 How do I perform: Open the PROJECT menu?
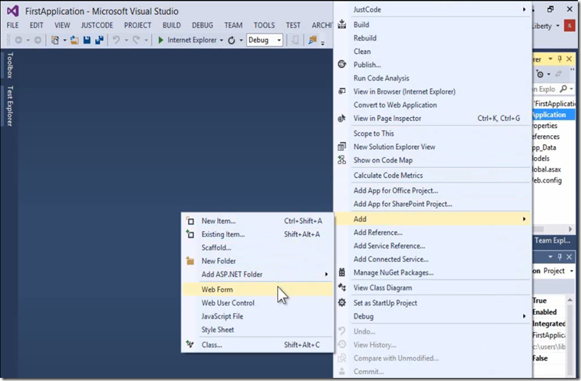(x=137, y=25)
